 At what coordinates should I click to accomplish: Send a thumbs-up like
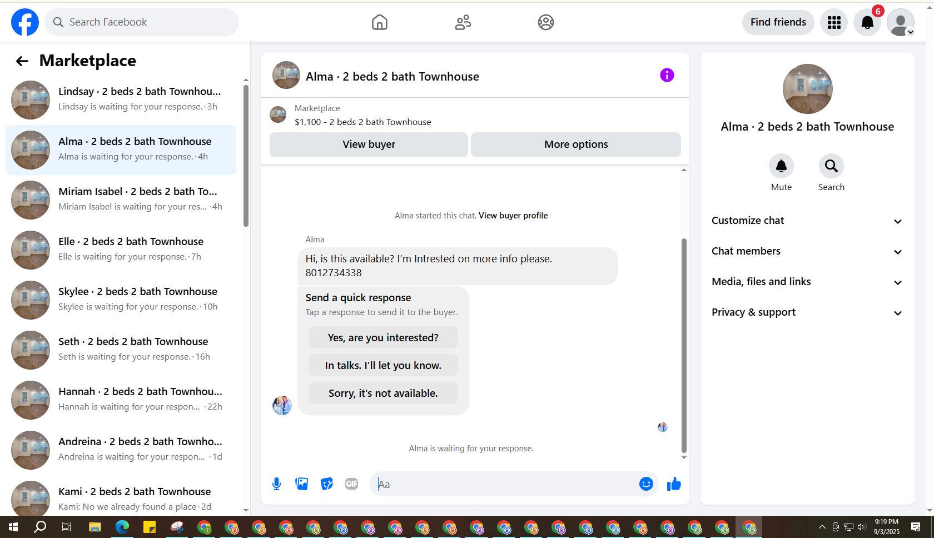click(x=674, y=484)
